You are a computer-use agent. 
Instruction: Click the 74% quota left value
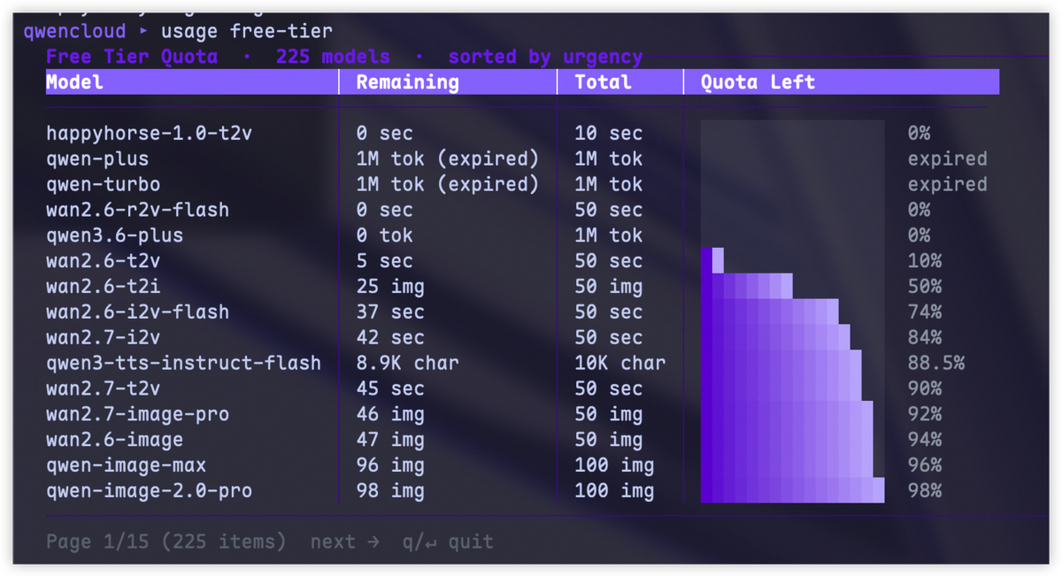point(924,312)
